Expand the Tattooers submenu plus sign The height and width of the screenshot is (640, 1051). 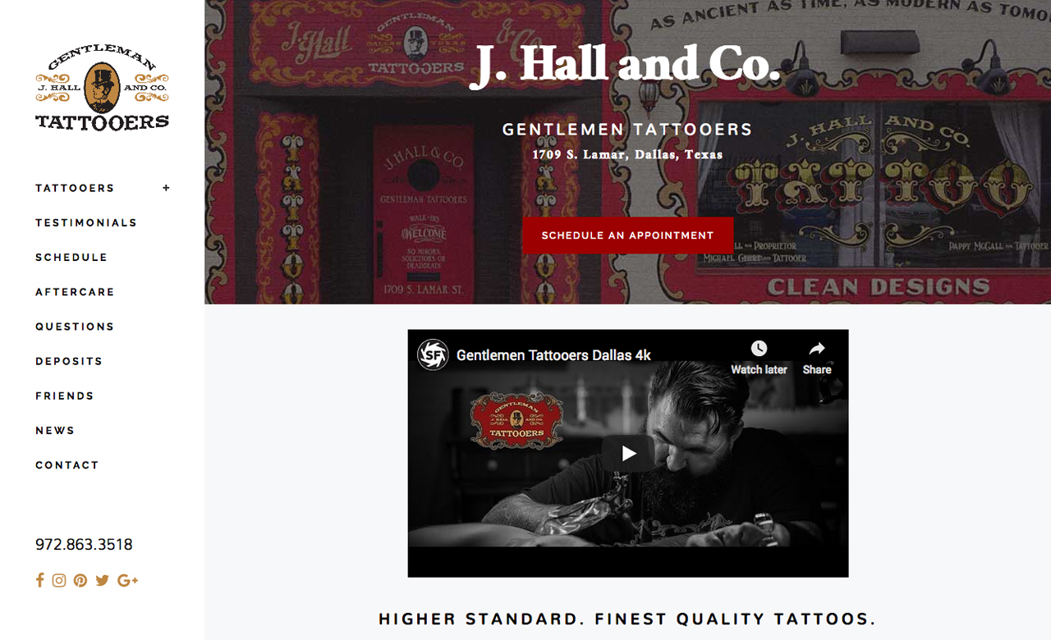tap(167, 188)
